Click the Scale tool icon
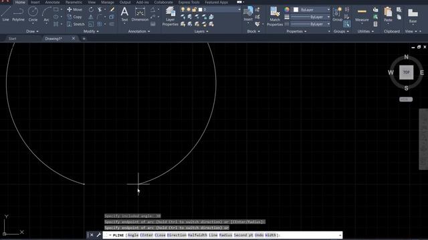The image size is (428, 240). click(91, 24)
